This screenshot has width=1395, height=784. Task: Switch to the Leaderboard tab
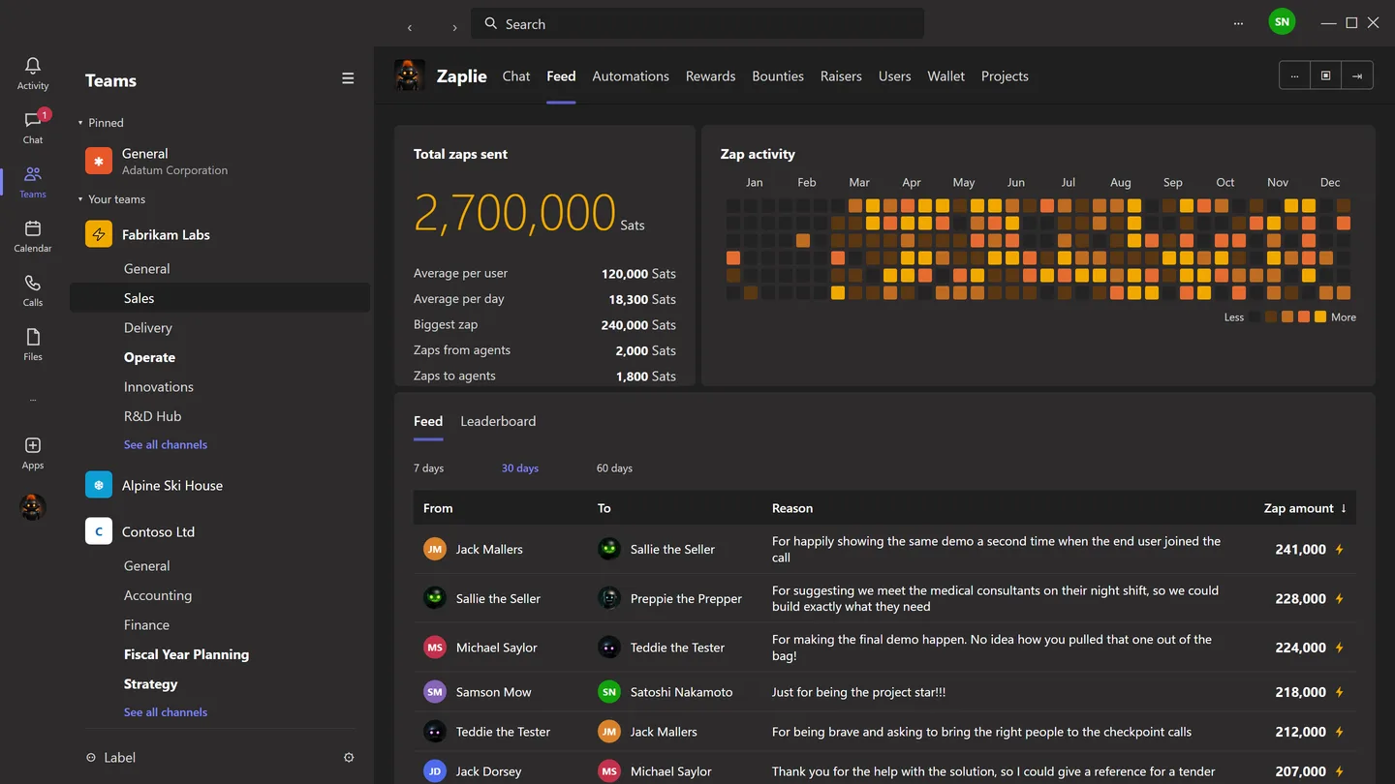pyautogui.click(x=498, y=421)
